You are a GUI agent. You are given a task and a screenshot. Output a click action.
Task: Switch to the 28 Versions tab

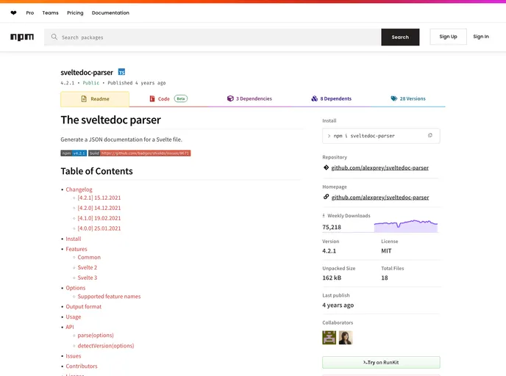coord(408,98)
